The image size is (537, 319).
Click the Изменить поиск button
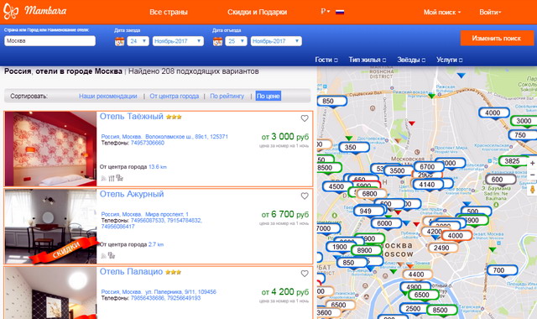click(496, 38)
